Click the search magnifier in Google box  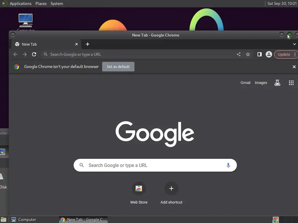tap(81, 165)
